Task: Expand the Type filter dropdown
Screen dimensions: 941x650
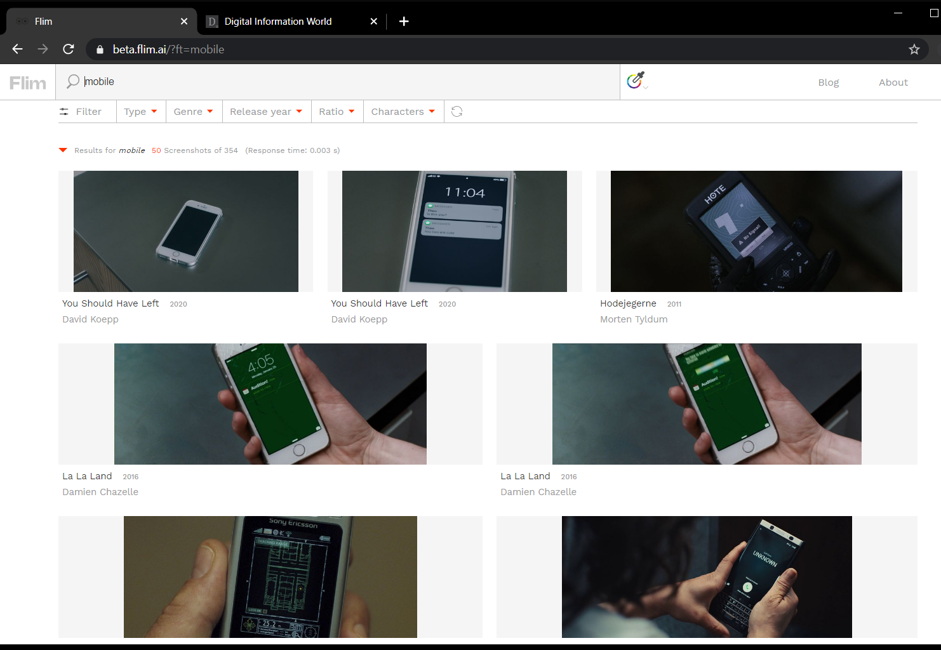Action: tap(140, 112)
